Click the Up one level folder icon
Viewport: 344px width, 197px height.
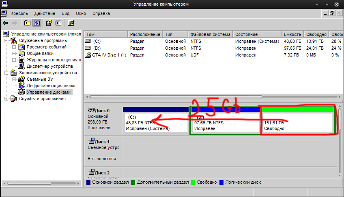click(x=27, y=23)
